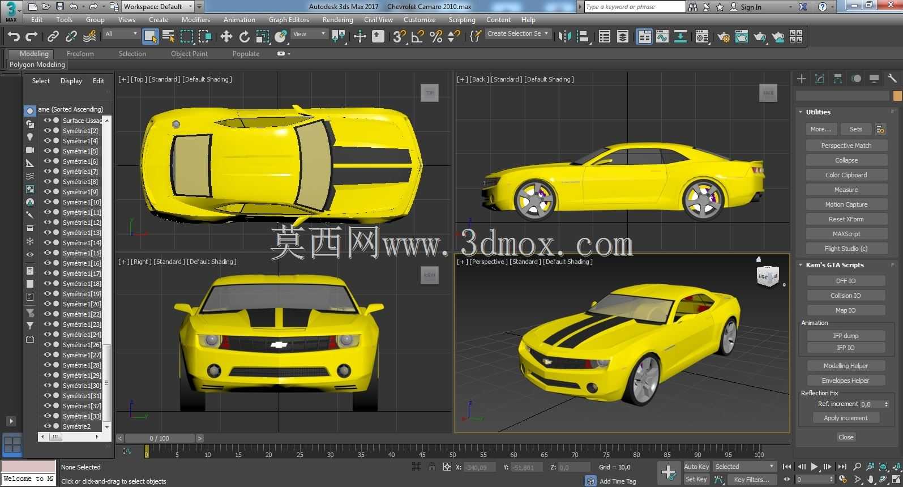Activate Bind to Space Warp tool

89,37
